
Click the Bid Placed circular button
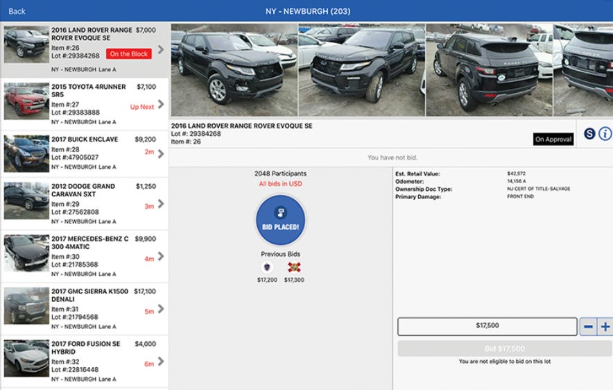click(x=281, y=221)
